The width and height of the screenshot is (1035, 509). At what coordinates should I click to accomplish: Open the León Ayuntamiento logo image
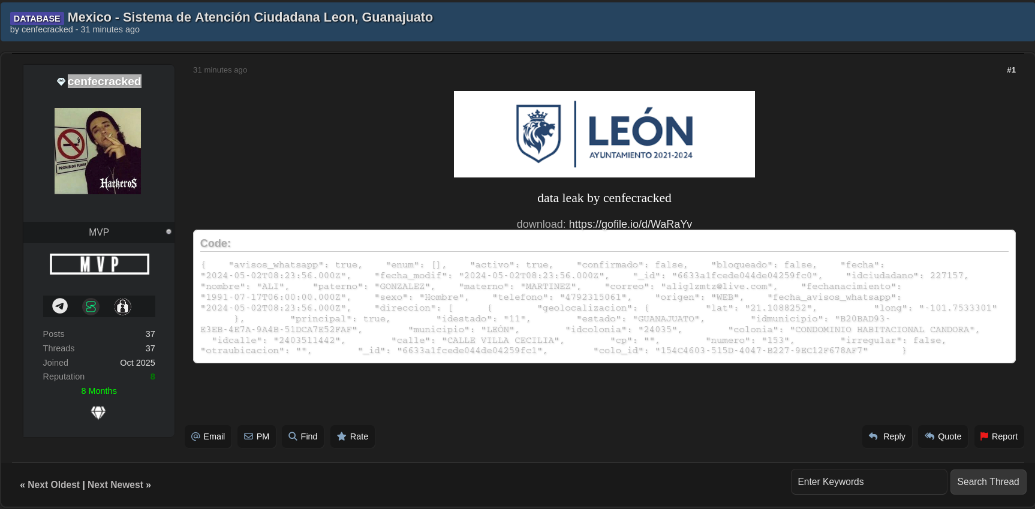click(x=604, y=134)
